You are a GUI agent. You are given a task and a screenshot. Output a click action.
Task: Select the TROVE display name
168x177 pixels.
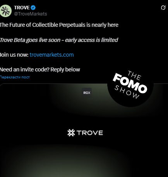coord(22,8)
